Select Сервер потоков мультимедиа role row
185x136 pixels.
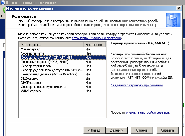pos(63,87)
